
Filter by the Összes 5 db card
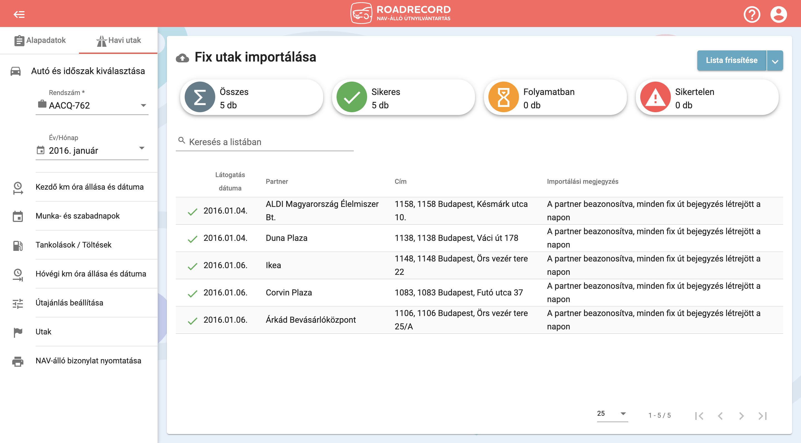click(251, 97)
